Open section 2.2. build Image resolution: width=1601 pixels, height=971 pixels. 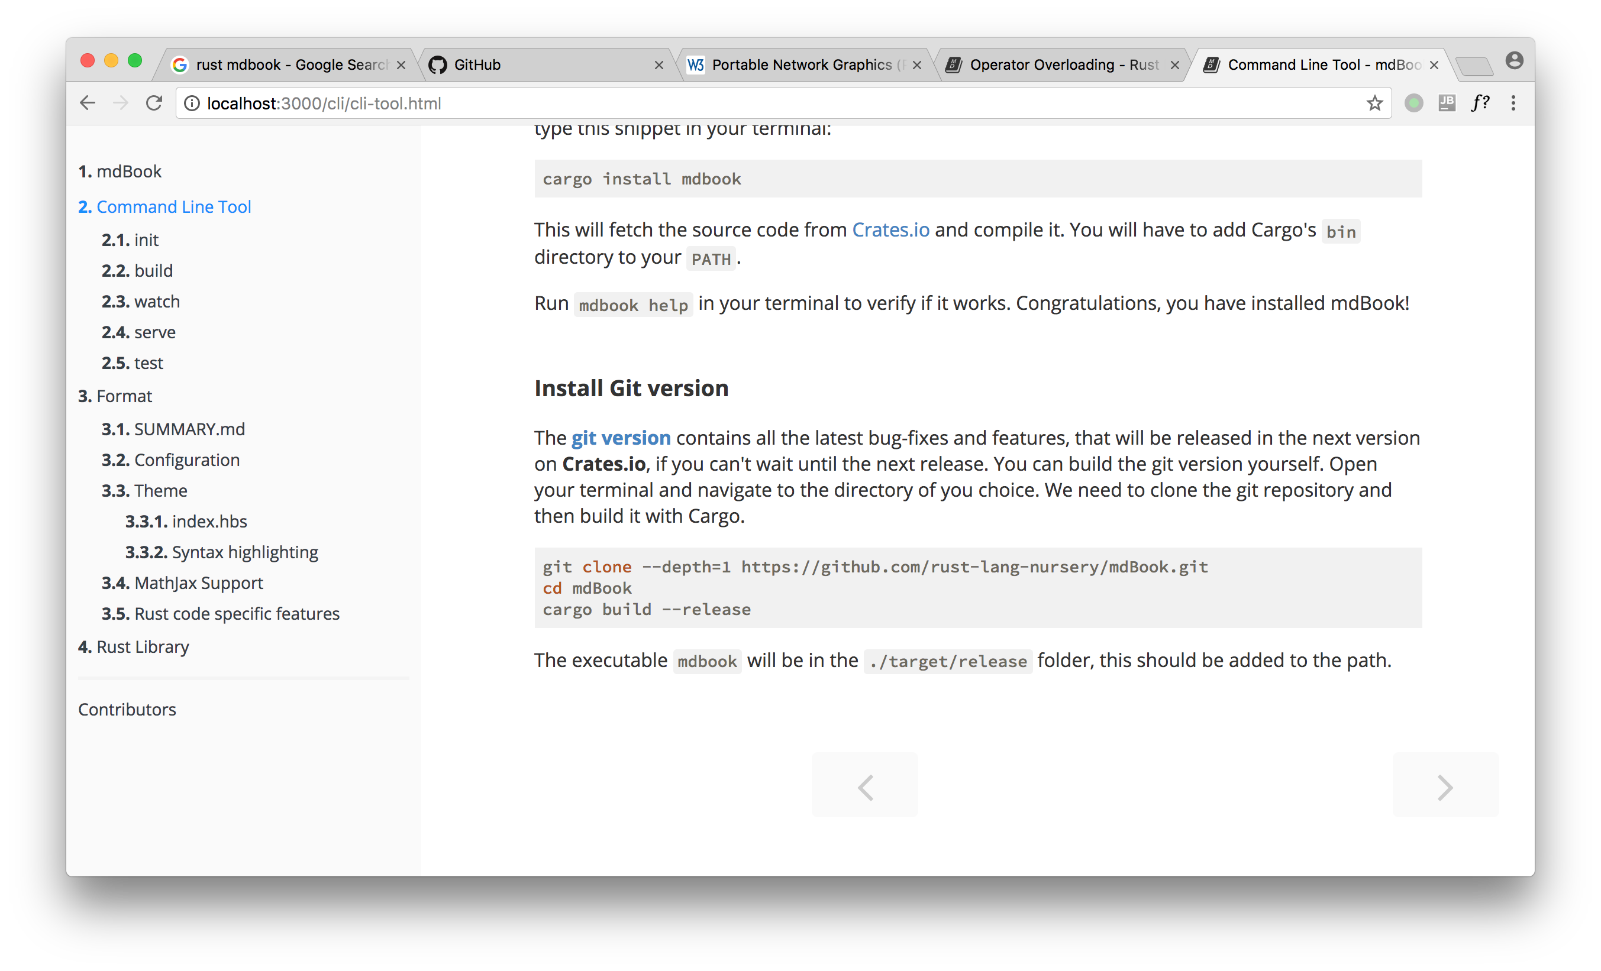point(137,270)
